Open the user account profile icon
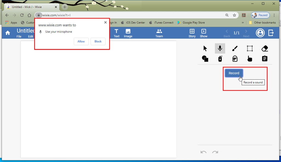This screenshot has height=162, width=281. [x=260, y=33]
